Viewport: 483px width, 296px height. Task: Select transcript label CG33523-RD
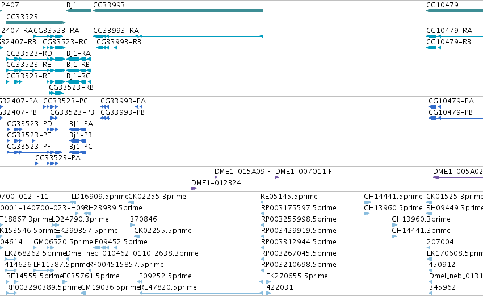[x=30, y=53]
